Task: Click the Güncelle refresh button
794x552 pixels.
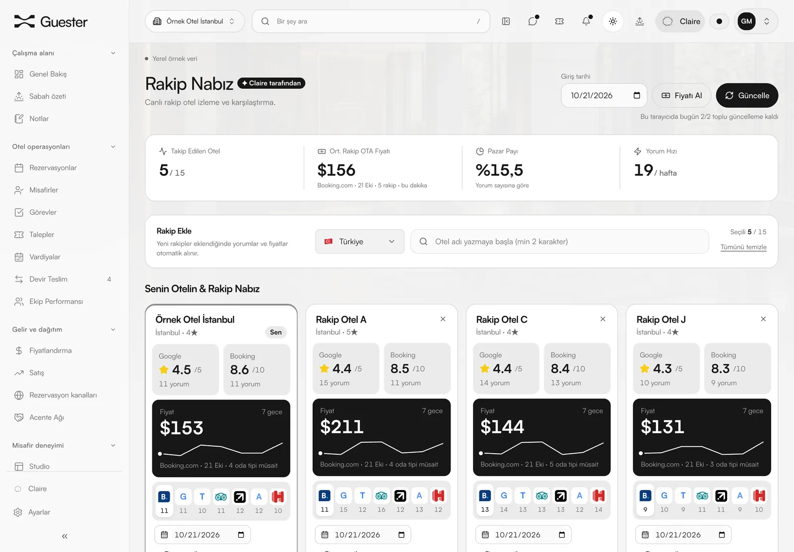Action: pyautogui.click(x=747, y=95)
